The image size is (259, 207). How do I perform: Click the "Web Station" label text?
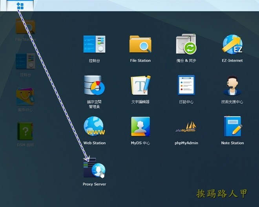[x=95, y=143]
